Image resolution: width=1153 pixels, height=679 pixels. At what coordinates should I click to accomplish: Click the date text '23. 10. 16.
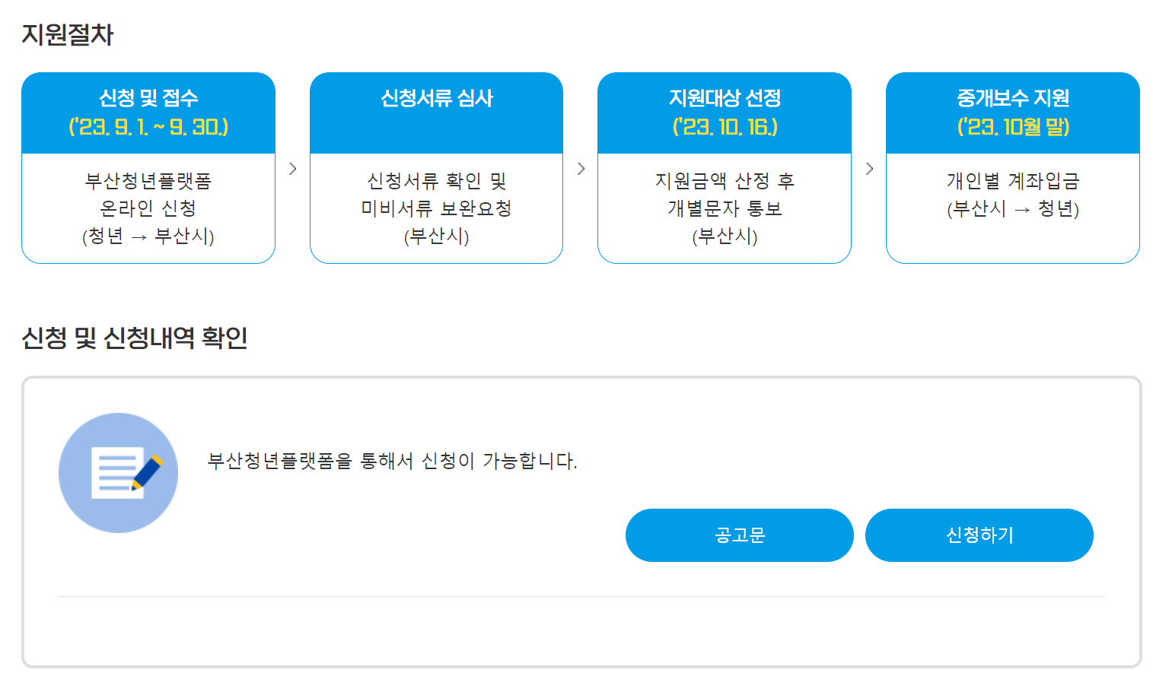[x=724, y=129]
